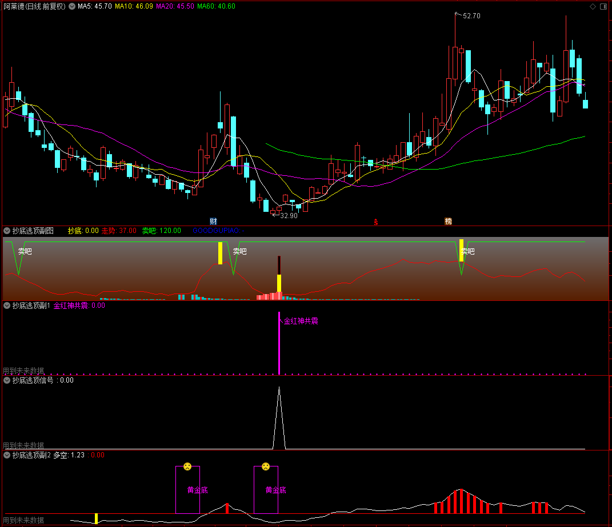Collapse the 抄底逃顶副2 indicator panel

[x=7, y=455]
